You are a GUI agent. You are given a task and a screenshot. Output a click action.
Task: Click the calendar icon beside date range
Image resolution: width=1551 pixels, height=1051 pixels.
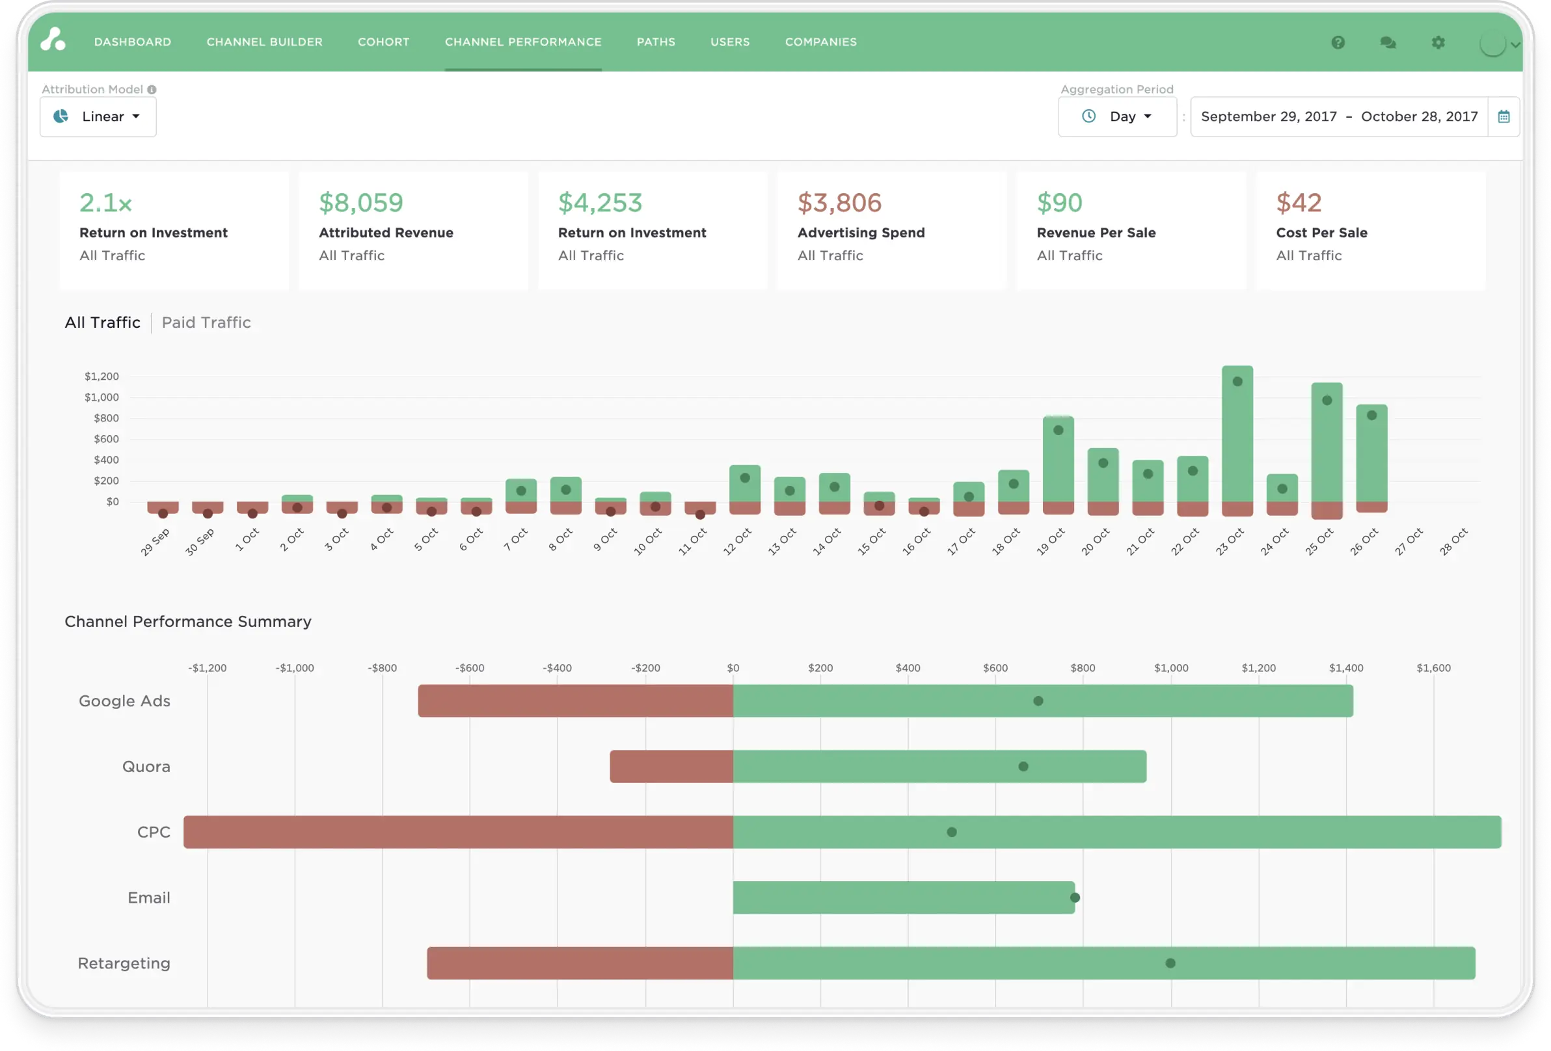1504,117
